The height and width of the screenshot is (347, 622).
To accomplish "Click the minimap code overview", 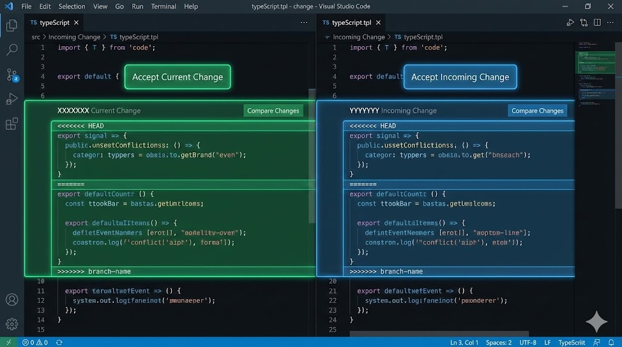I will 595,73.
